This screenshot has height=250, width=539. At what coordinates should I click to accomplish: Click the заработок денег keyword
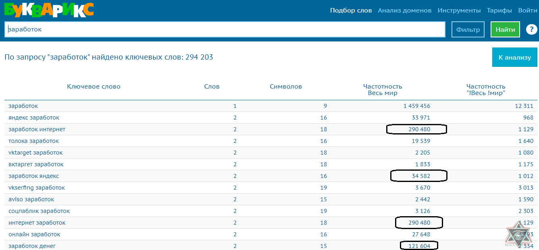[32, 246]
